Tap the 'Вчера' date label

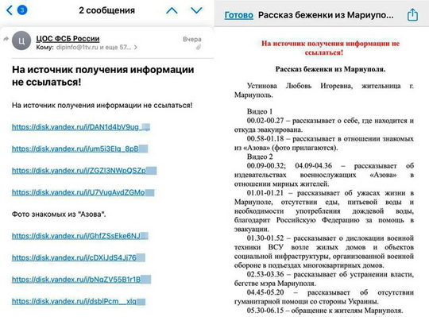click(x=192, y=39)
